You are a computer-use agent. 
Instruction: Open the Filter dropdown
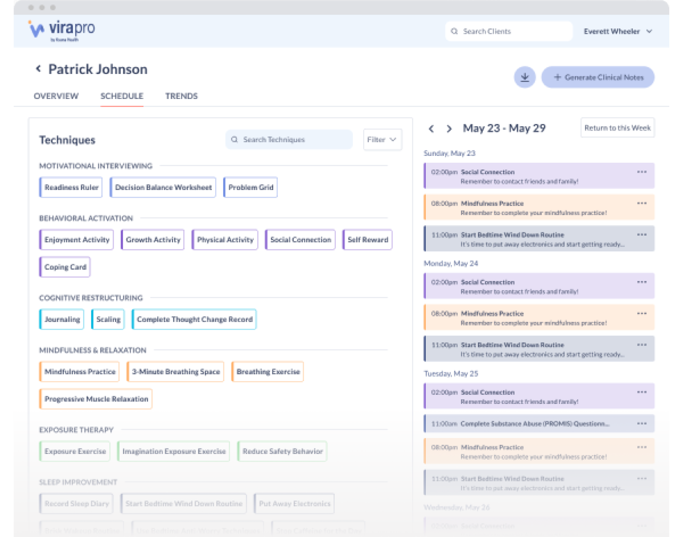point(382,139)
